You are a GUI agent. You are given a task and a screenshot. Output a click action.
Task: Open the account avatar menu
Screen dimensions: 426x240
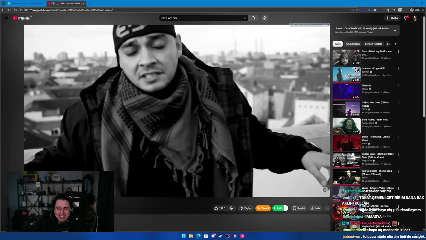415,18
